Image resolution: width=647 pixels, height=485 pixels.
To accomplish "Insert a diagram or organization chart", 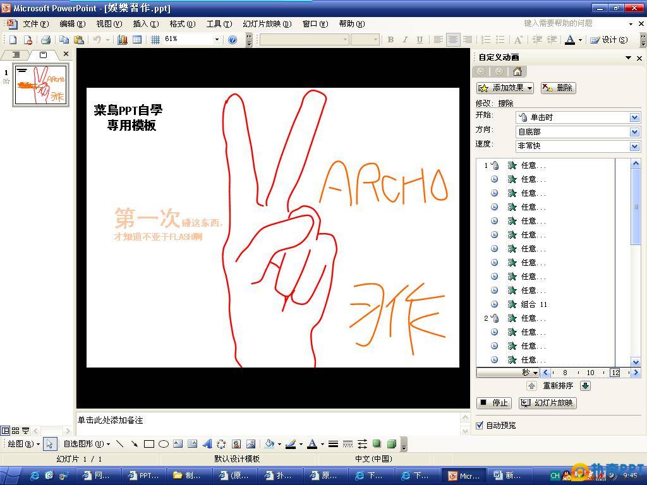I will pyautogui.click(x=222, y=444).
